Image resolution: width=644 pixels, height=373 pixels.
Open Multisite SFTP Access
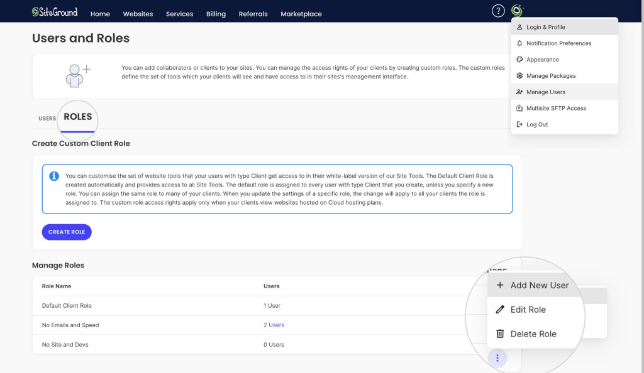point(564,108)
